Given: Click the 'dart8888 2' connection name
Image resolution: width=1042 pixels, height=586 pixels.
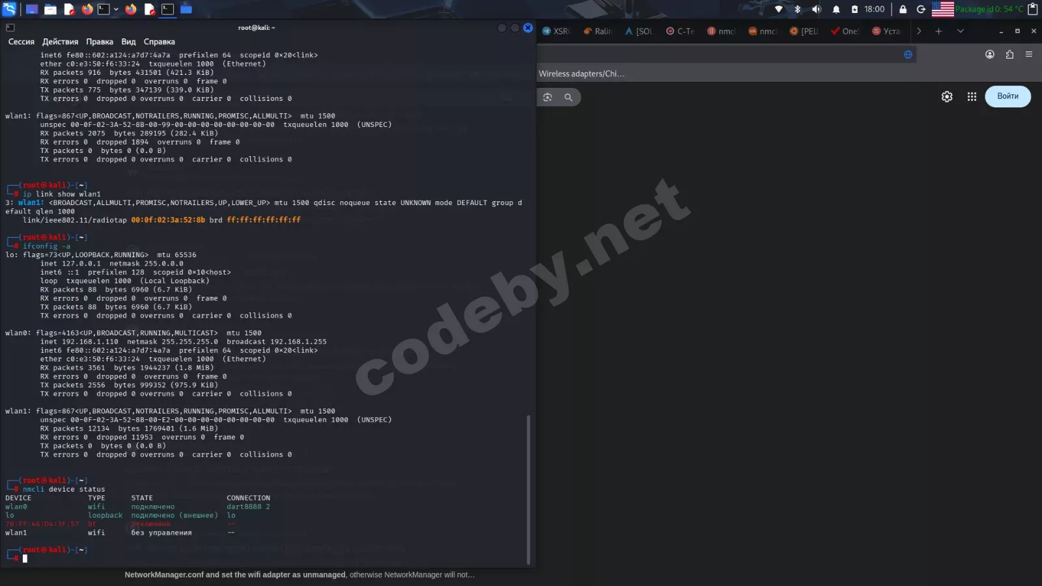Looking at the screenshot, I should [x=248, y=507].
